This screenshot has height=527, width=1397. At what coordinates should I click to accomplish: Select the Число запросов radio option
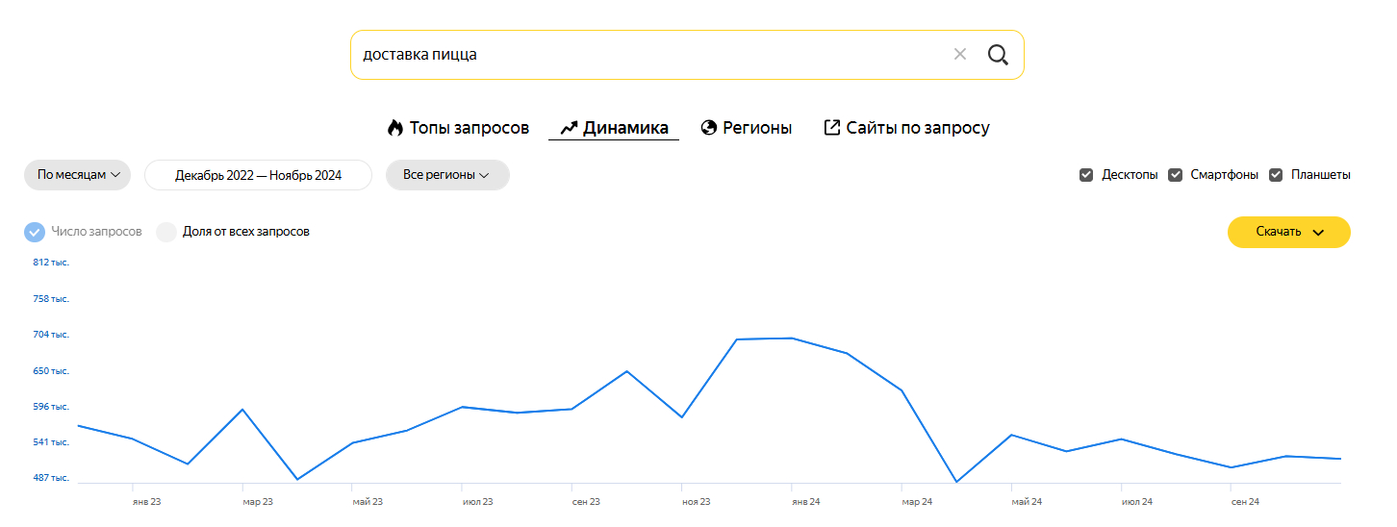(x=35, y=232)
